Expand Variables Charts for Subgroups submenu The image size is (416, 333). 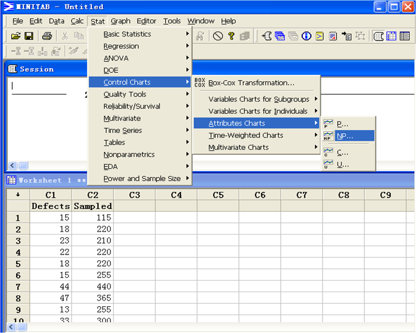pos(259,99)
